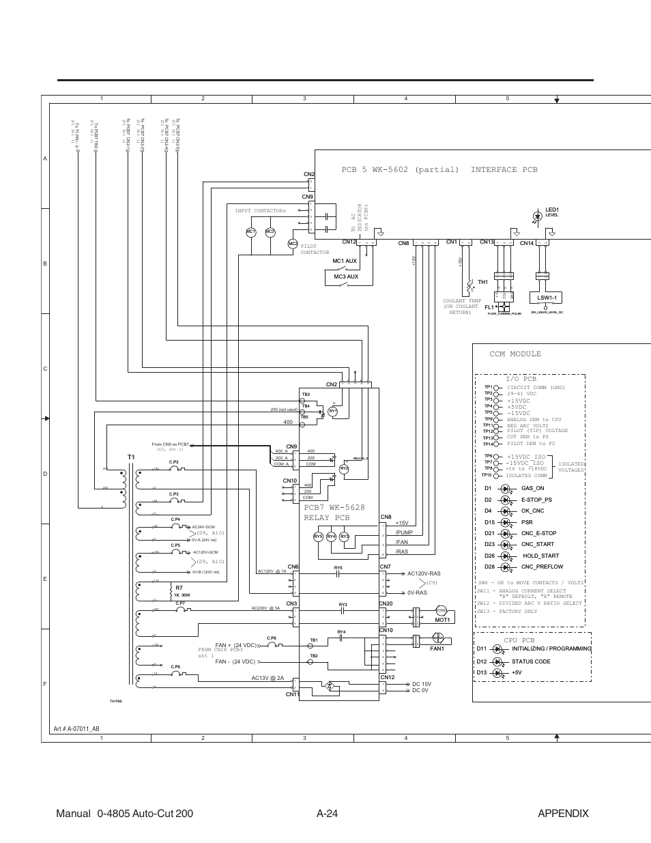Click the FAN - (24 VDC) label
The image size is (651, 843).
coord(235,661)
